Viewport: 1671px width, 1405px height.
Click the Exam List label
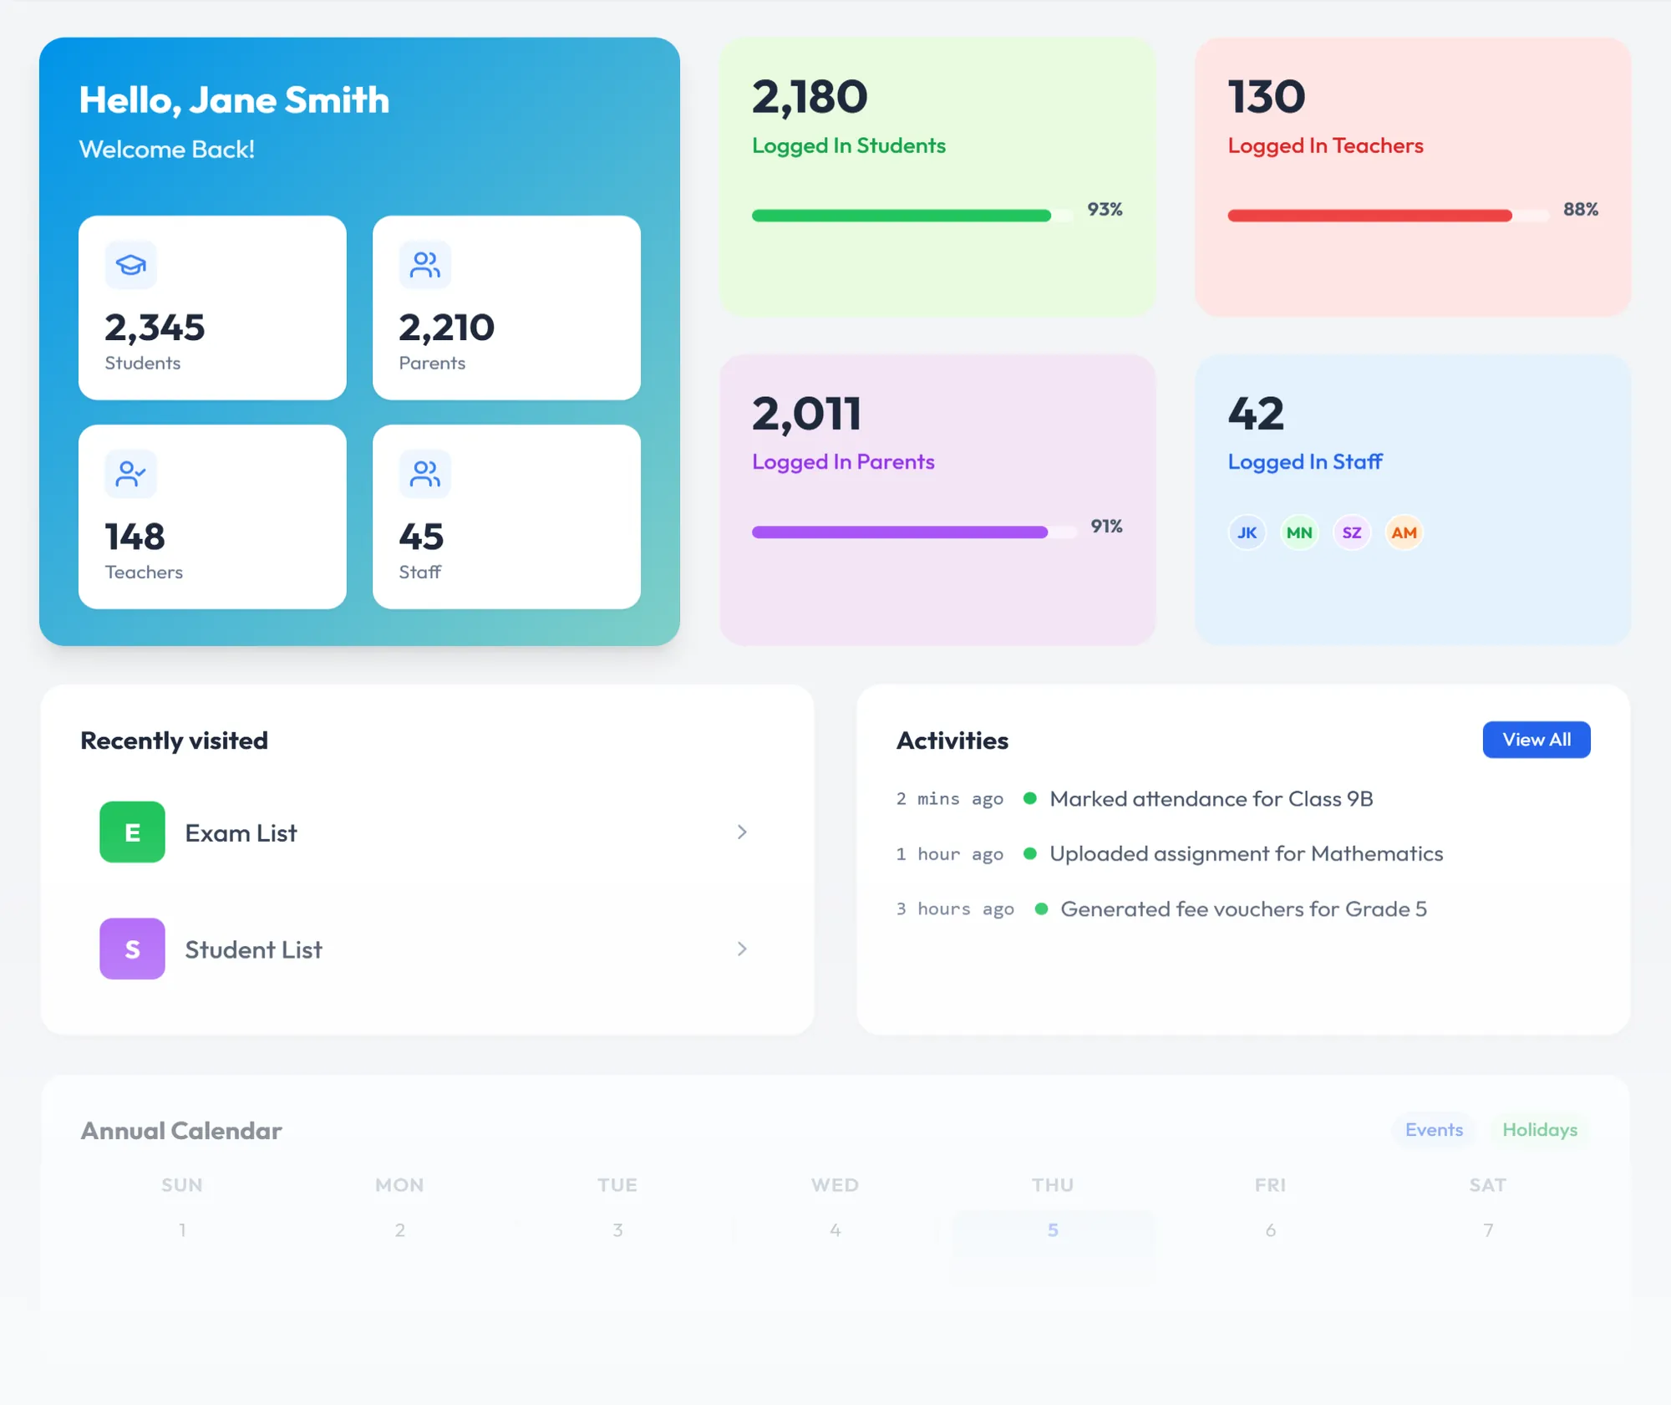(241, 833)
